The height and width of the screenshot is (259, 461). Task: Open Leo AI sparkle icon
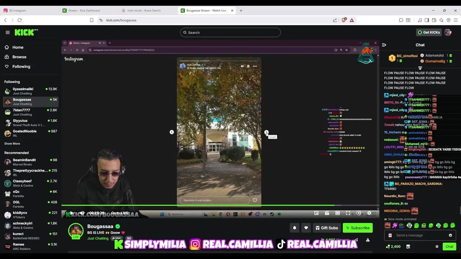441,20
